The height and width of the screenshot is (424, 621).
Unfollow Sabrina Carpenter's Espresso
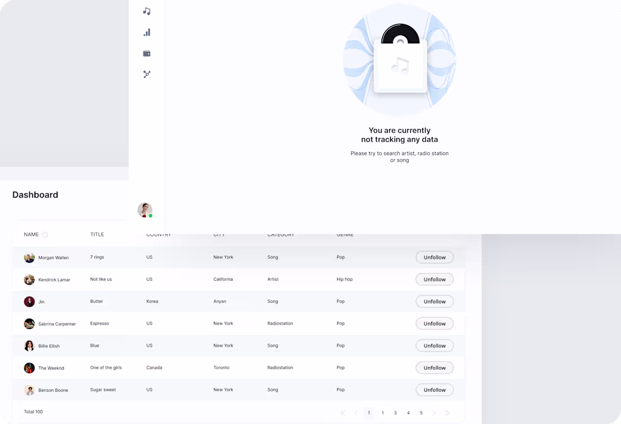(434, 323)
